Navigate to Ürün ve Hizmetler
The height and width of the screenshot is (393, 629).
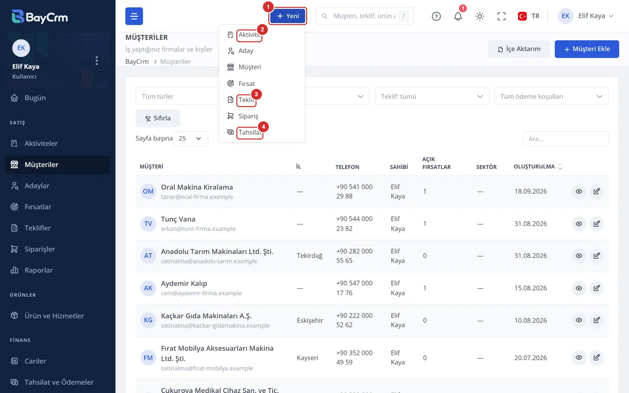[57, 316]
